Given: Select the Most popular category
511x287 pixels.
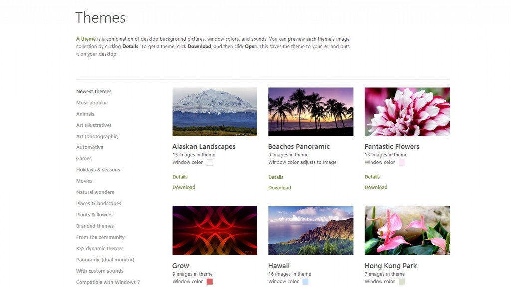Looking at the screenshot, I should tap(92, 103).
